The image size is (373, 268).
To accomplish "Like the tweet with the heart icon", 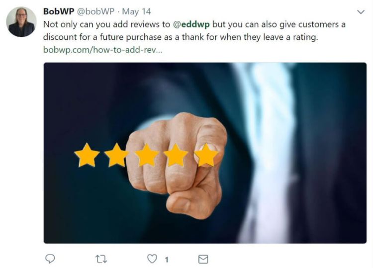I will 152,259.
